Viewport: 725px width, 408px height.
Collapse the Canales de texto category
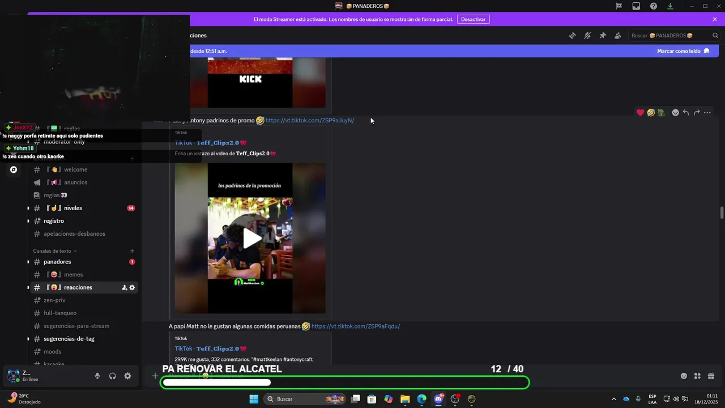tap(55, 251)
